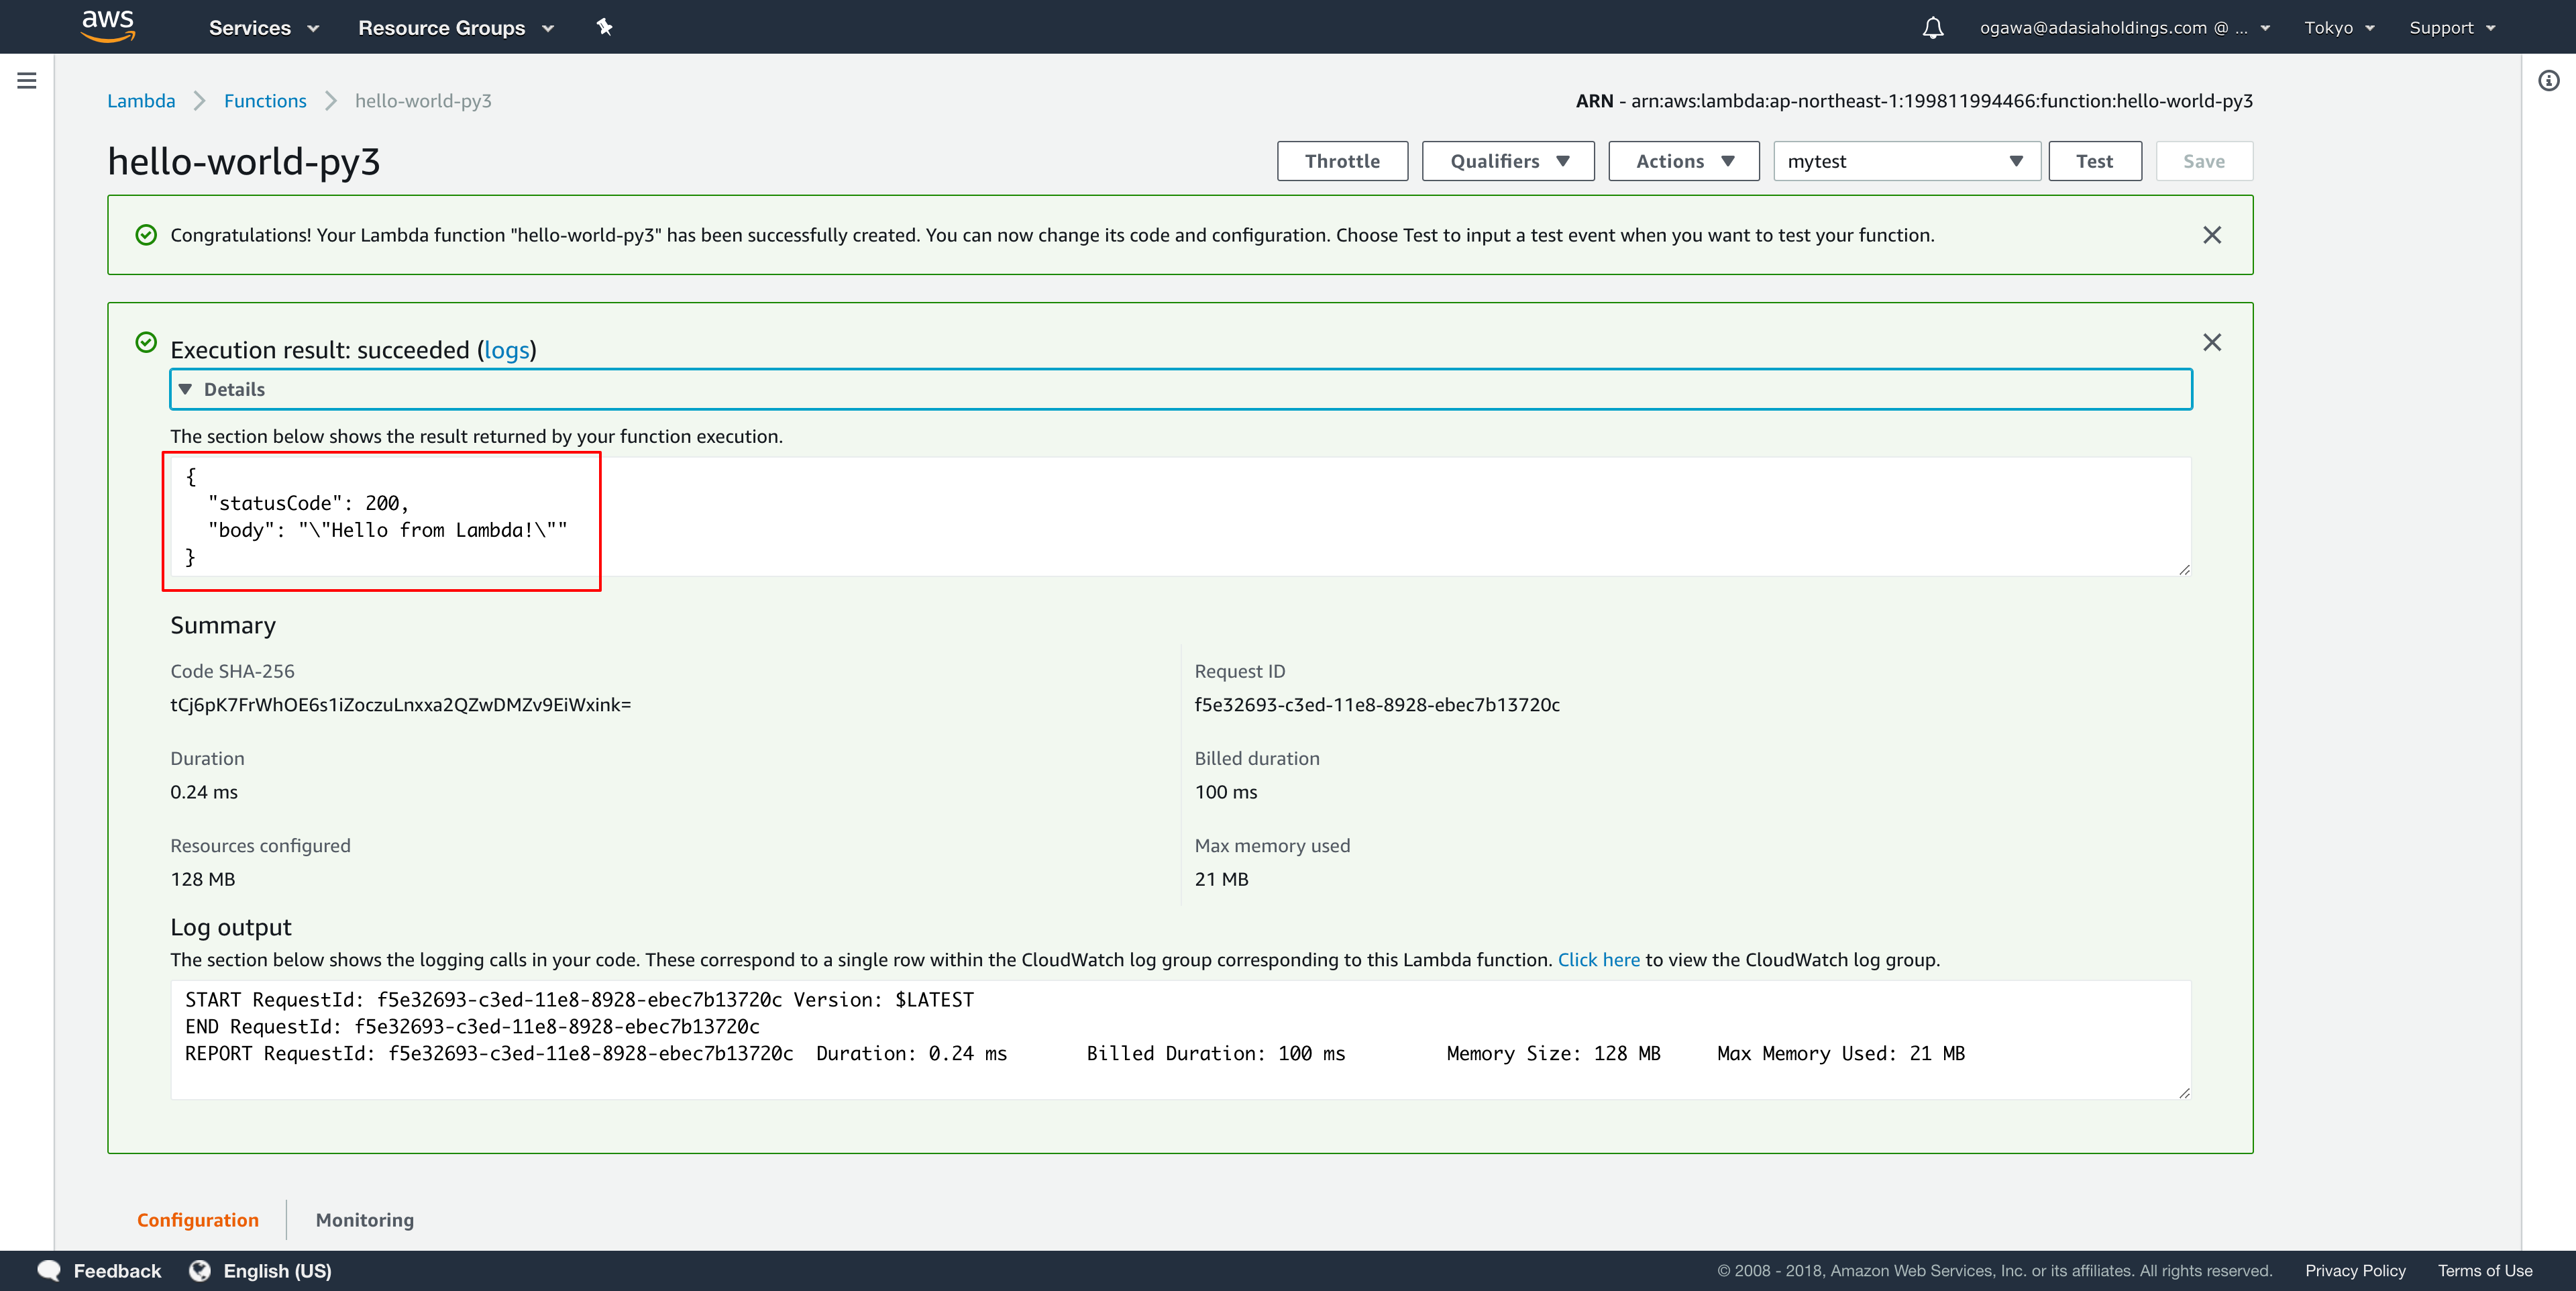Click the globe language icon
This screenshot has height=1291, width=2576.
[200, 1270]
